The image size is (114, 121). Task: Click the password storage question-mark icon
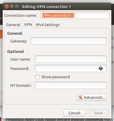click(101, 68)
